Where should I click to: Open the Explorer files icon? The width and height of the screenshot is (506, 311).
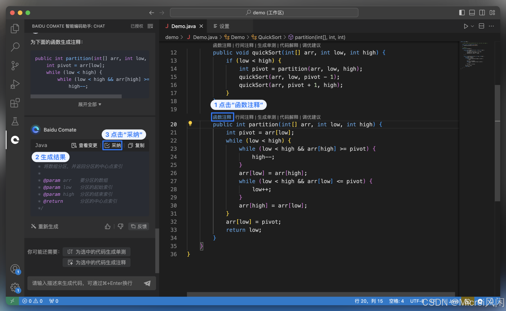pos(15,28)
